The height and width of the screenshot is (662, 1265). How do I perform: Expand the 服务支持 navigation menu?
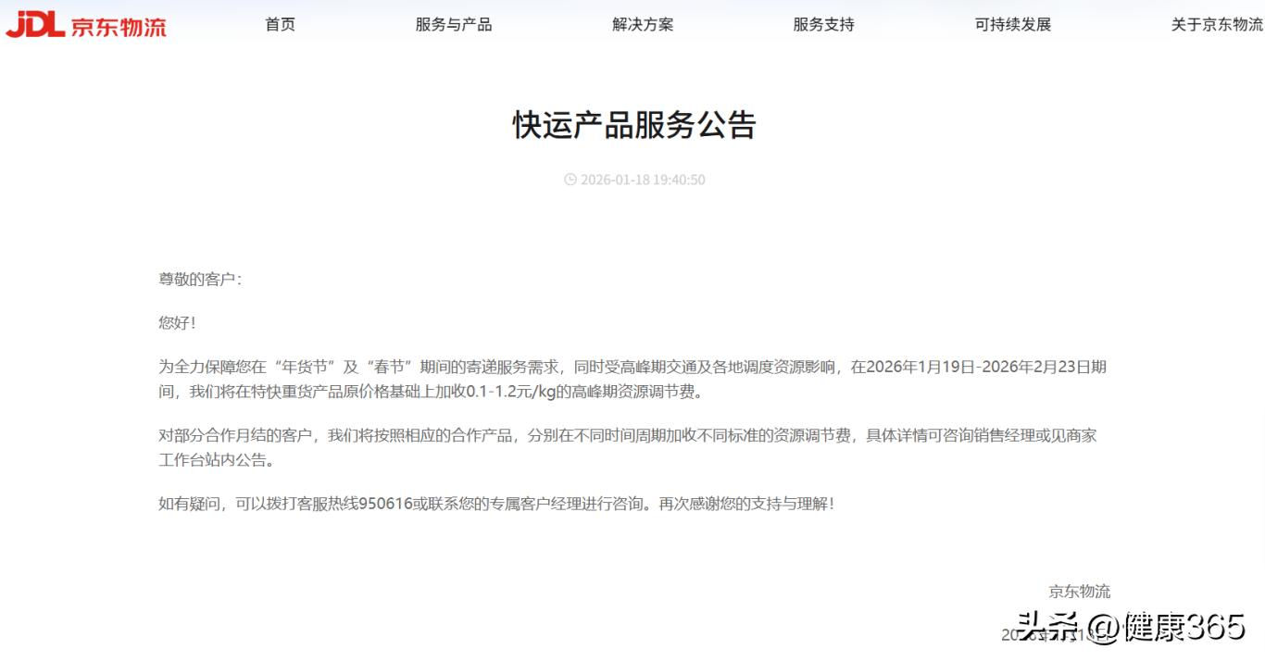[823, 25]
